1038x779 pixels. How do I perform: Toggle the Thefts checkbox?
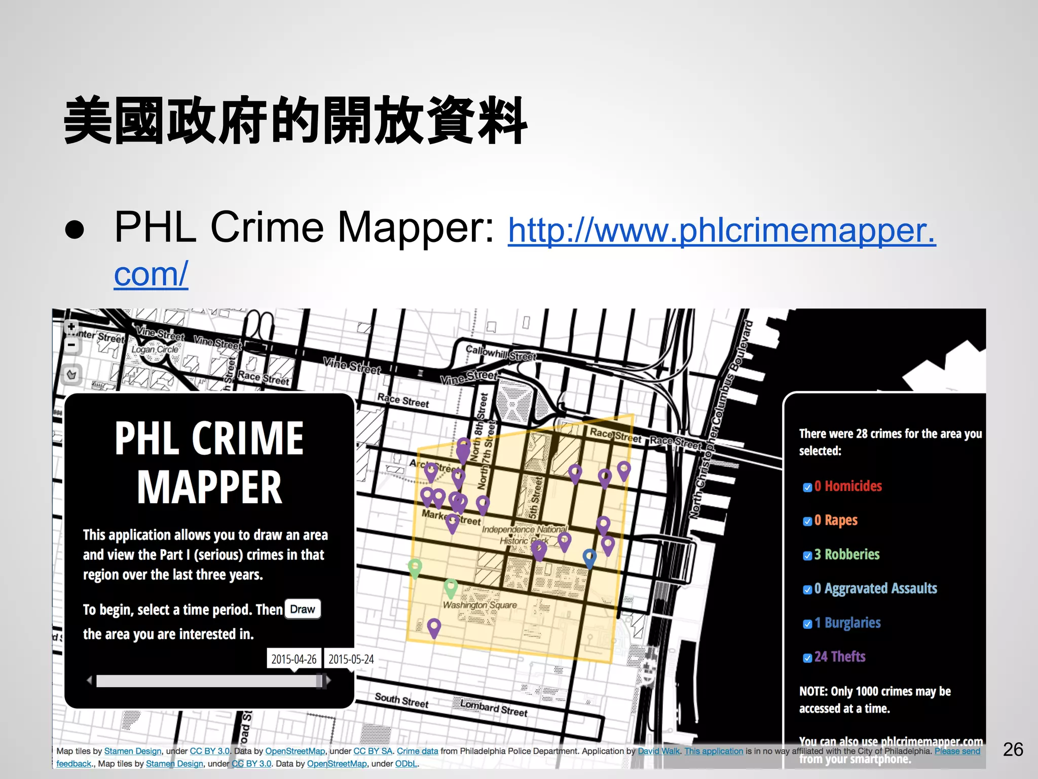point(807,658)
